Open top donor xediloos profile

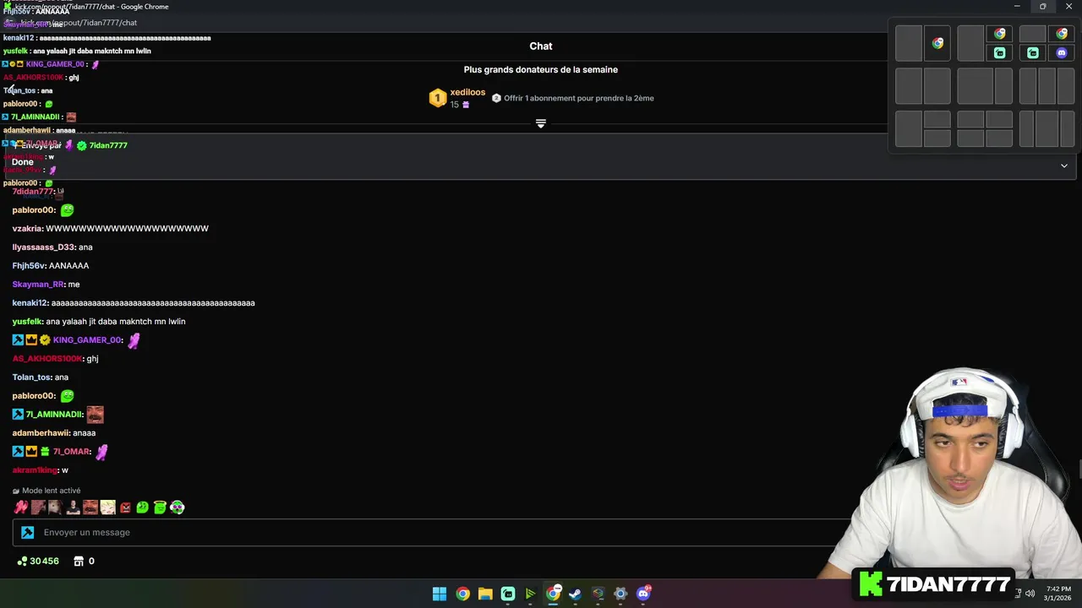click(x=467, y=92)
